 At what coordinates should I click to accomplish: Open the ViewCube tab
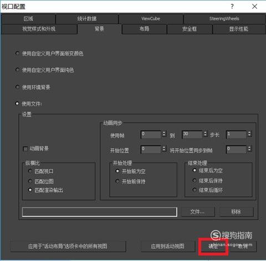[151, 19]
